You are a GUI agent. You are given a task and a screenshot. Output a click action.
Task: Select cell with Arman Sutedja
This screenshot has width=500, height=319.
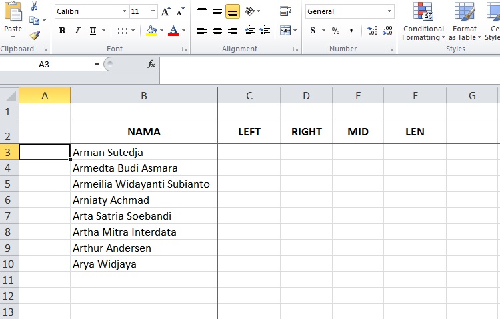pos(144,152)
